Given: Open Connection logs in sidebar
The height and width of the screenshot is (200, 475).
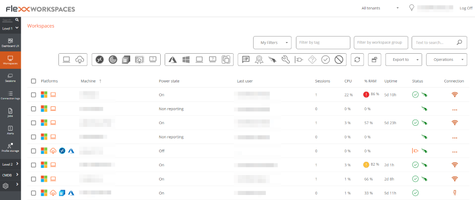Looking at the screenshot, I should (x=11, y=95).
